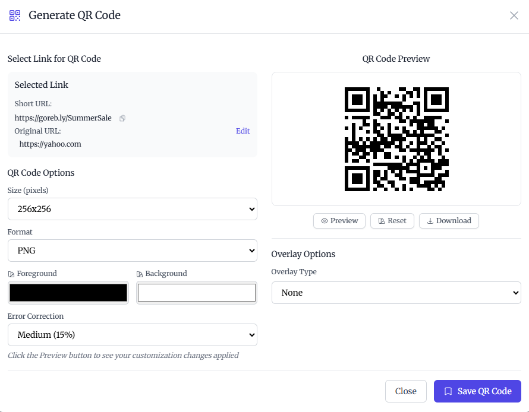The image size is (529, 412).
Task: Click the QR code preview image
Action: pyautogui.click(x=396, y=139)
